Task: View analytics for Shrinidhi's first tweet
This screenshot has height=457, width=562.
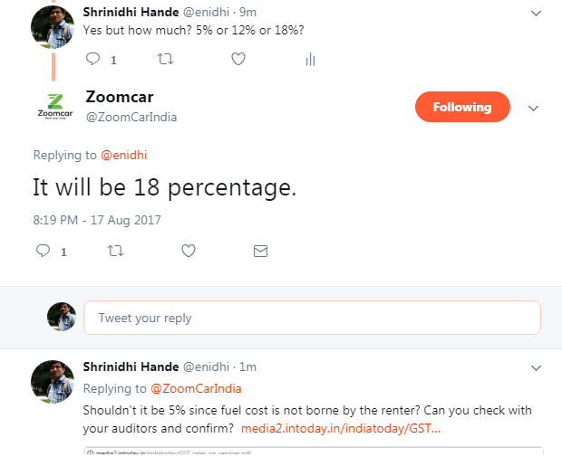Action: click(310, 60)
